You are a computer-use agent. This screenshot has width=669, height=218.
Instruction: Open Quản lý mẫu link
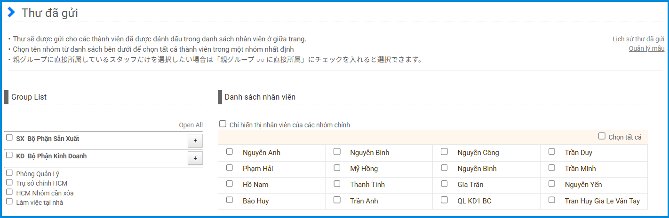pyautogui.click(x=646, y=48)
